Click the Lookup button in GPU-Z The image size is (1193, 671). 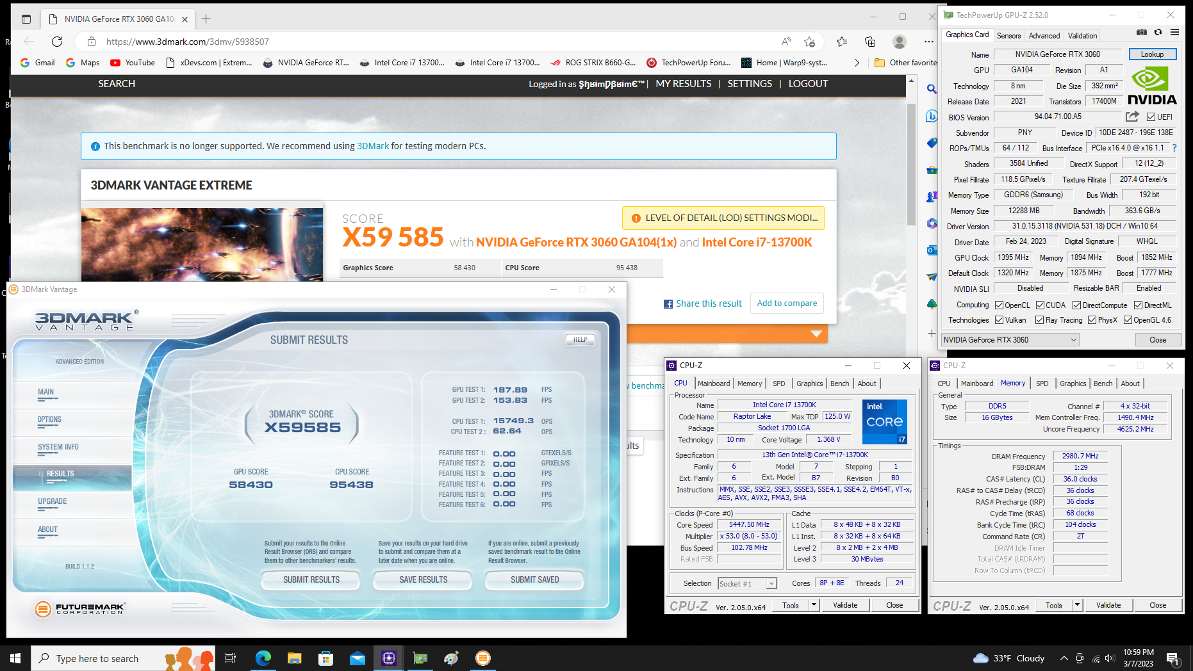pos(1152,54)
